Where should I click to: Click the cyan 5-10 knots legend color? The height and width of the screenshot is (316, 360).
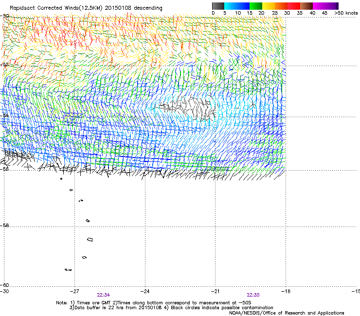click(x=231, y=6)
